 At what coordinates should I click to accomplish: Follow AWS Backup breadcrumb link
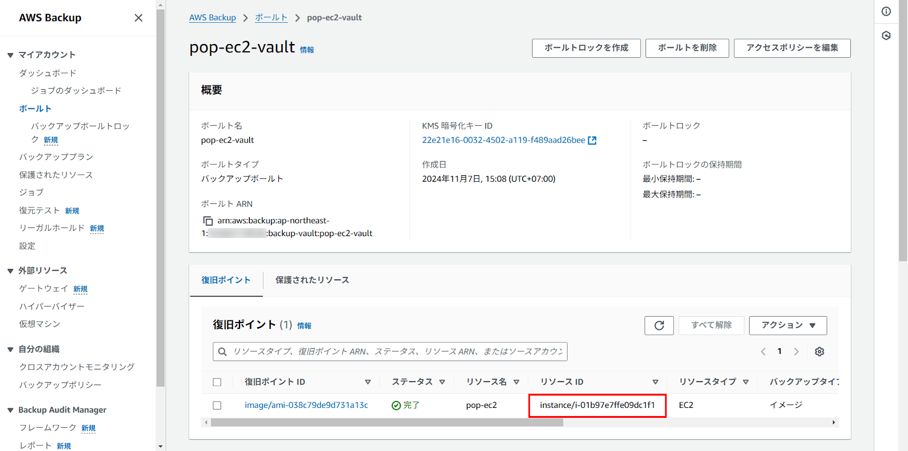coord(212,18)
